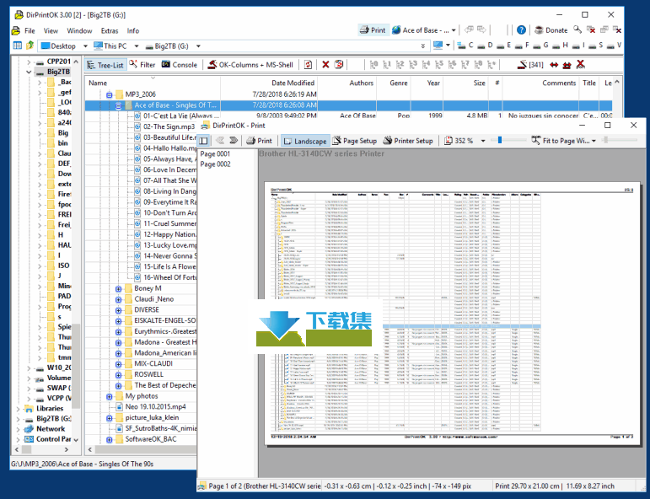Expand the SoftwareOK_BAC folder node
This screenshot has height=499, width=650.
(109, 439)
